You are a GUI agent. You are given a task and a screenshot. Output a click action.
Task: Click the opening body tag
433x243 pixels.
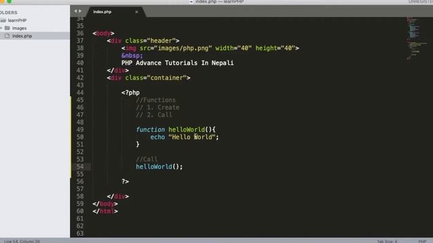[x=104, y=33]
